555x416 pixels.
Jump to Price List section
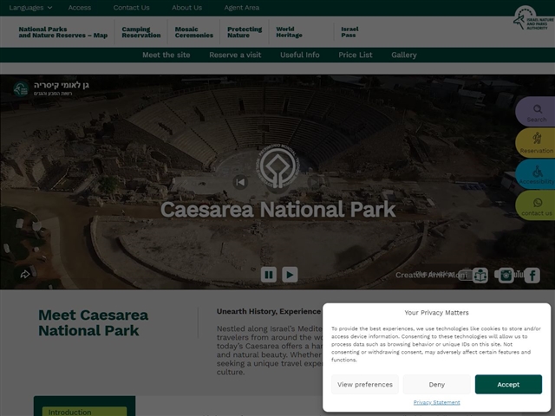point(356,55)
